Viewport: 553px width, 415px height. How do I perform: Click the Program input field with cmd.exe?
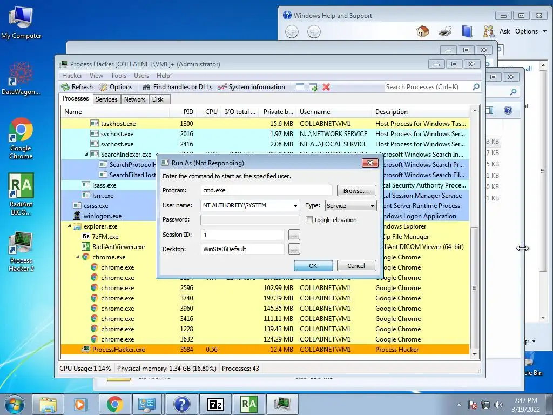[x=266, y=190]
